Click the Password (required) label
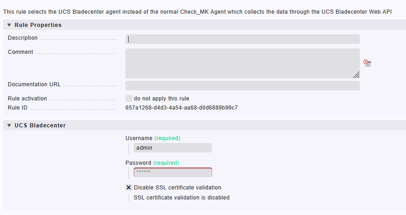 click(152, 163)
